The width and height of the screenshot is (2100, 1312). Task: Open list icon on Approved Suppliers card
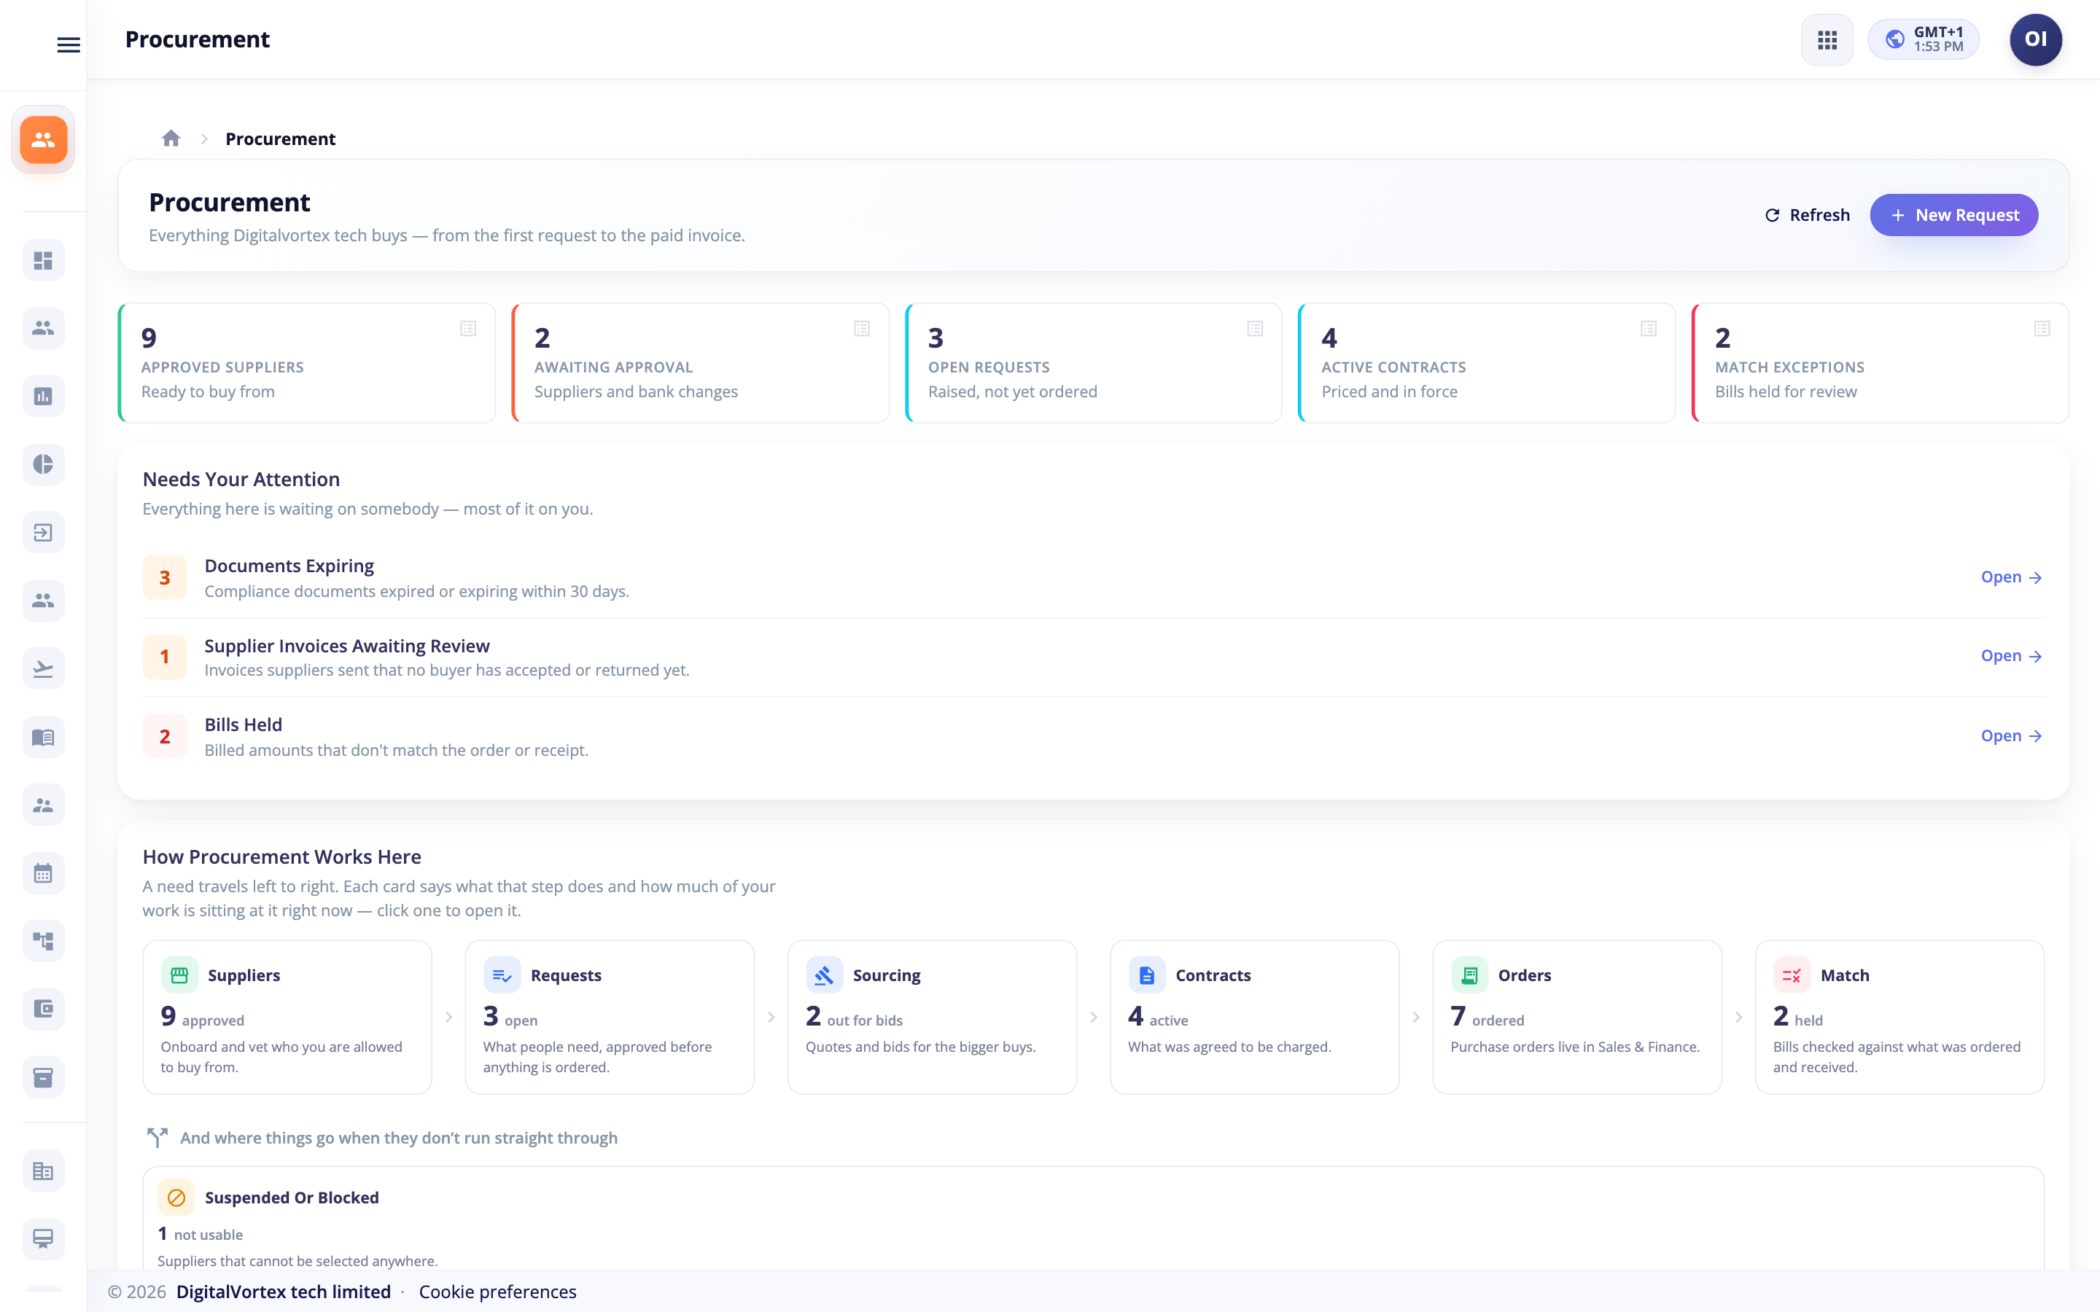coord(469,328)
